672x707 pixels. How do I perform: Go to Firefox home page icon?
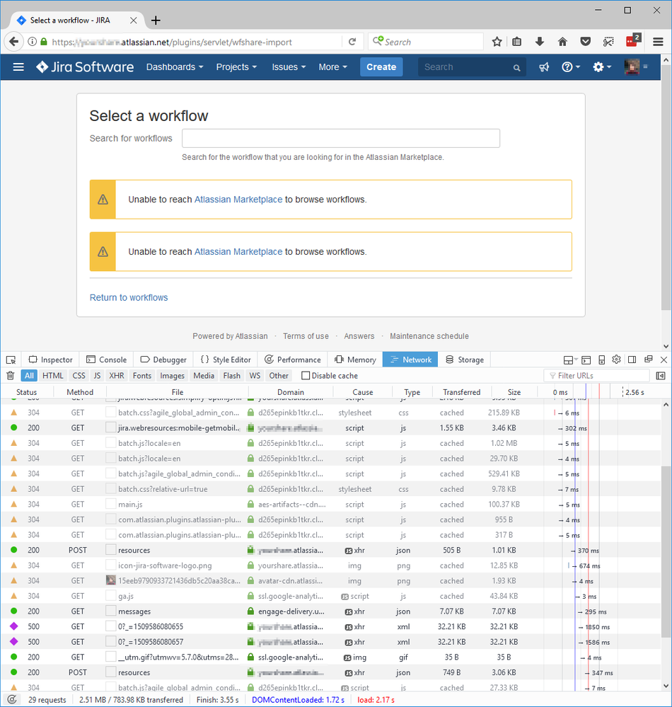point(562,42)
